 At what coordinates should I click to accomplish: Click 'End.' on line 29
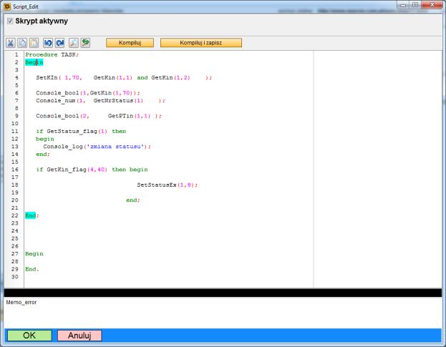point(31,269)
